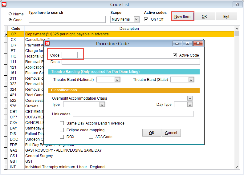Expand Overnight Accommodation Class dropdown
The width and height of the screenshot is (244, 175).
click(x=190, y=98)
